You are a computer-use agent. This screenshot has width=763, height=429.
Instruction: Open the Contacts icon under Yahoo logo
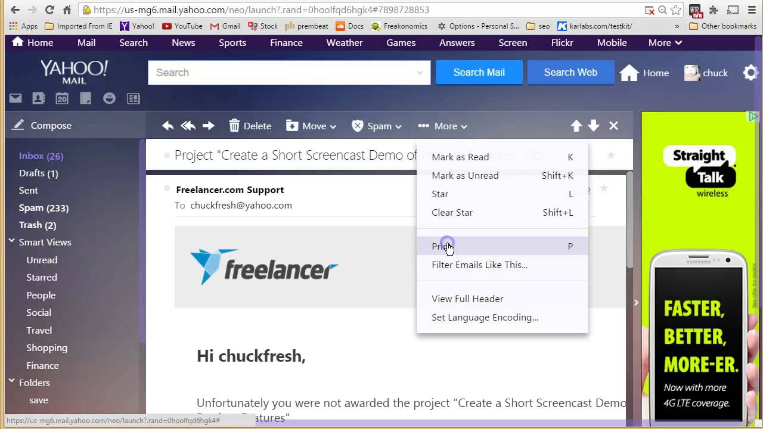pos(38,98)
